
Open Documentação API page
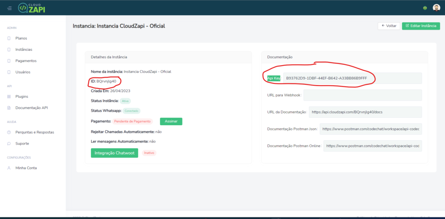click(31, 108)
